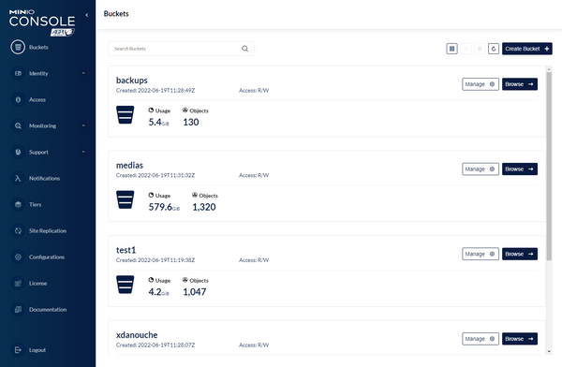
Task: Expand the Identity menu chevron
Action: 83,73
